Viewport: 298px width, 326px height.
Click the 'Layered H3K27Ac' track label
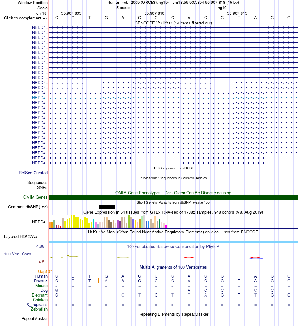(21, 236)
